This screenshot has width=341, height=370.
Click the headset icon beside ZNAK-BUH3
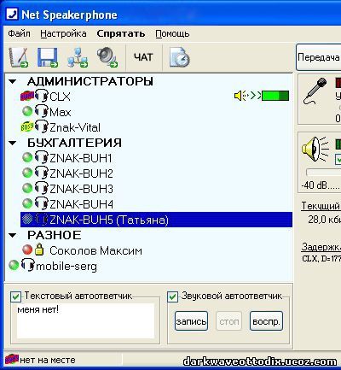[x=41, y=188]
